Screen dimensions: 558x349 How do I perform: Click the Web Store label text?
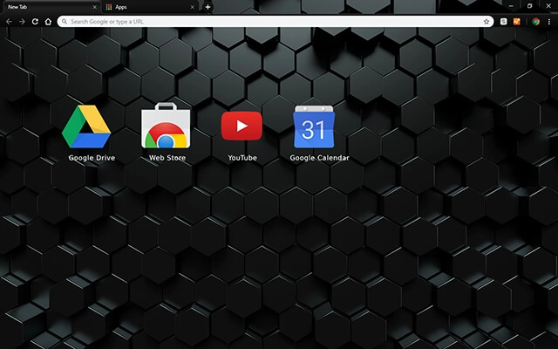click(167, 158)
